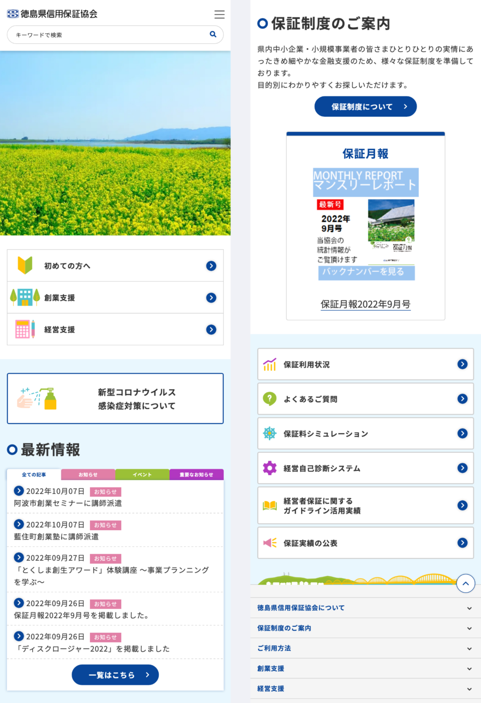Open the 保証月報2022年9月号 link

tap(366, 304)
